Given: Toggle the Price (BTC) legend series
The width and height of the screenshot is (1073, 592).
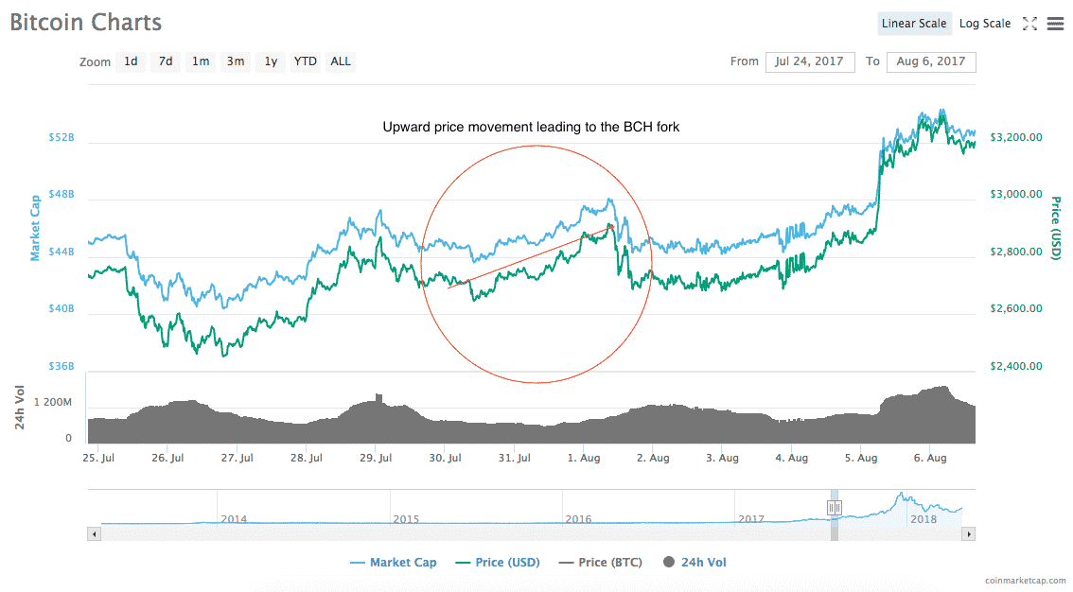Looking at the screenshot, I should tap(600, 563).
